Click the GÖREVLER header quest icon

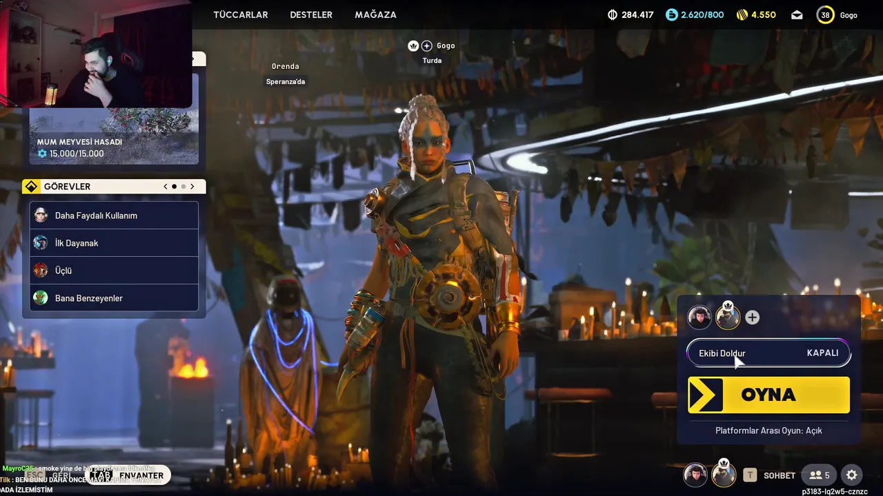click(31, 187)
